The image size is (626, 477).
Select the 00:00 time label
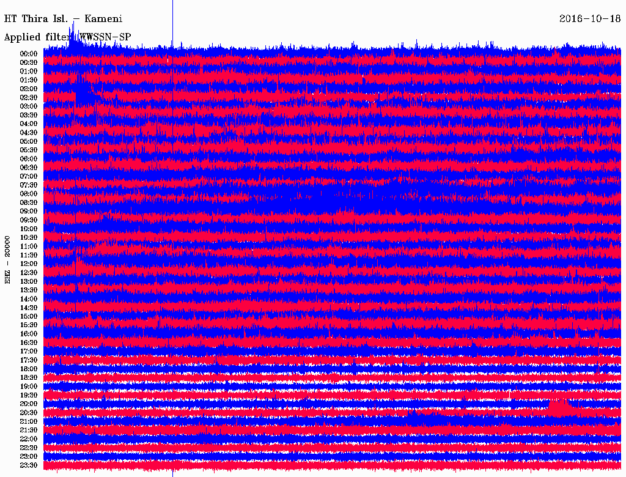[x=29, y=54]
